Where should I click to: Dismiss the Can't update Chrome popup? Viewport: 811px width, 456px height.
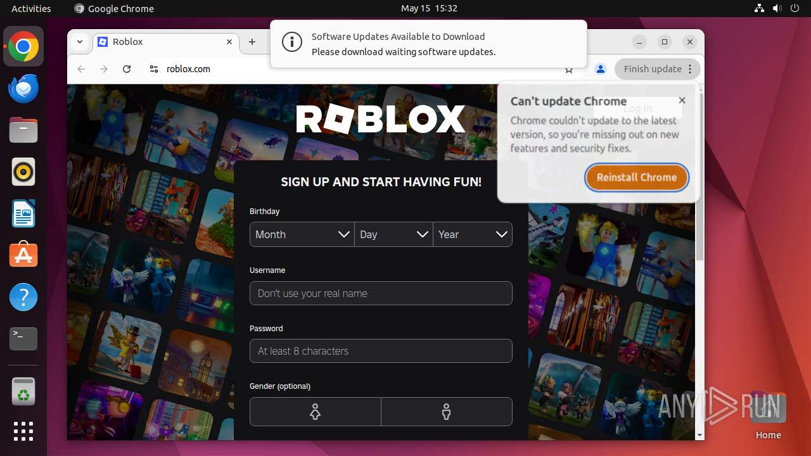pos(682,100)
